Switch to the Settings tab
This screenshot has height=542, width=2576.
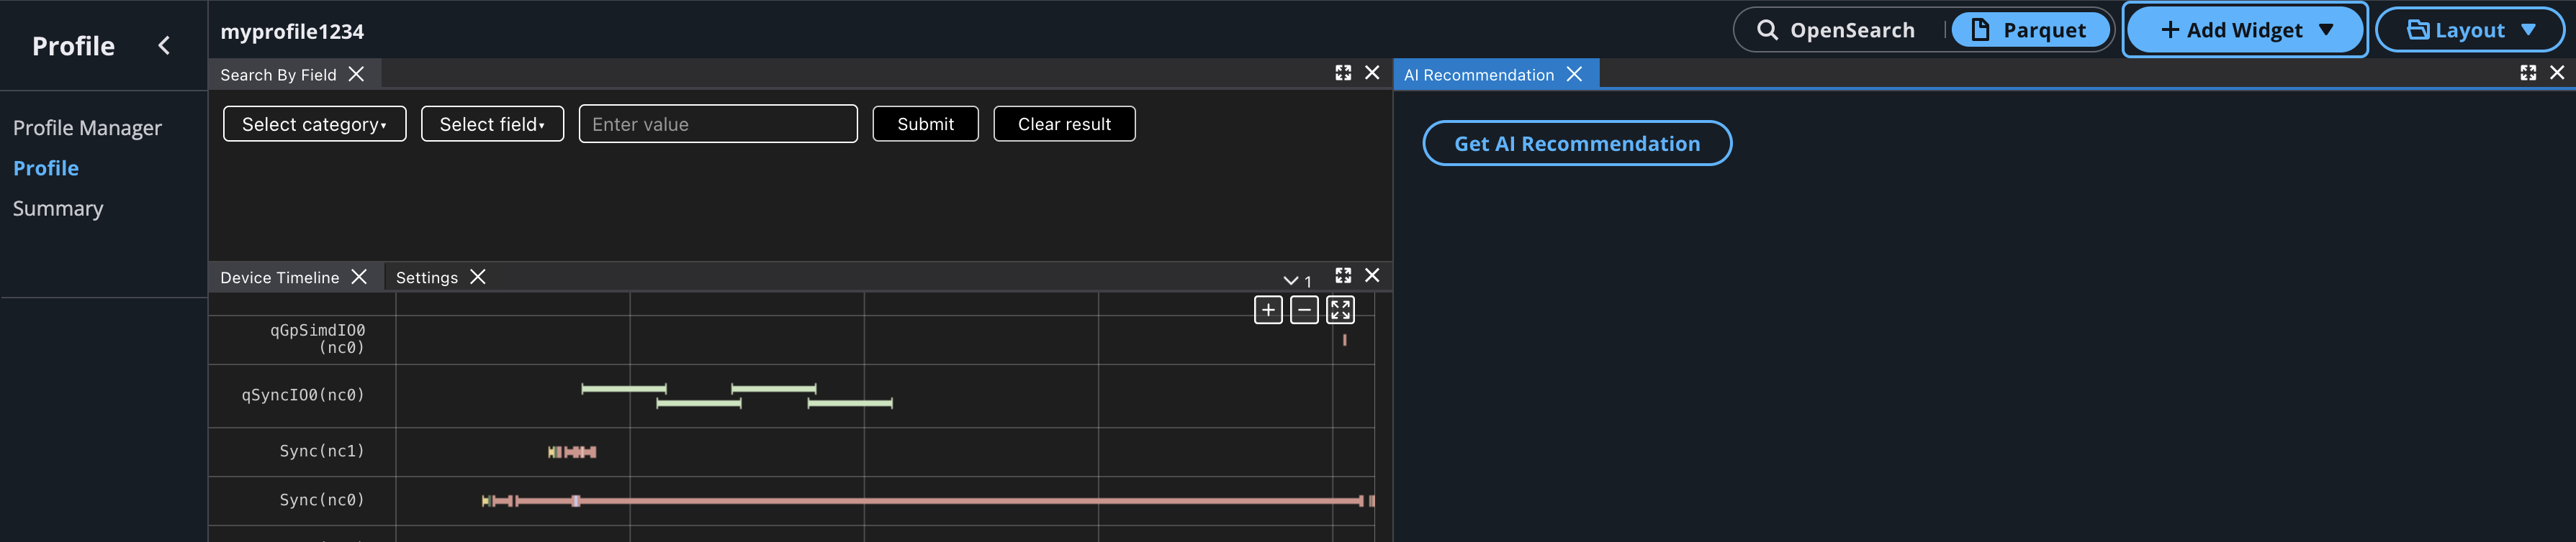point(426,277)
